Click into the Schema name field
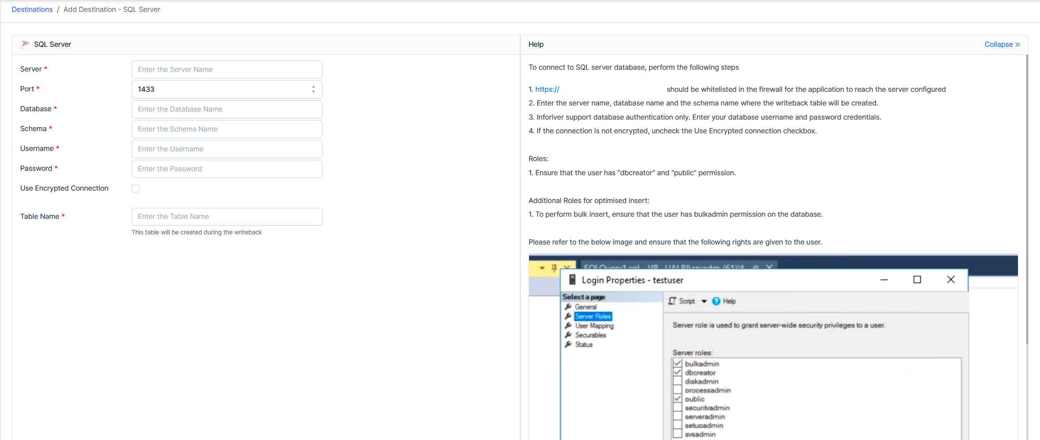This screenshot has width=1040, height=440. tap(227, 129)
